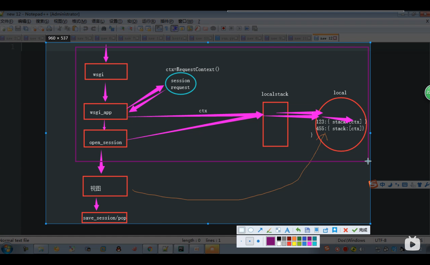Open the Windows Start button
The image size is (430, 265).
7,249
